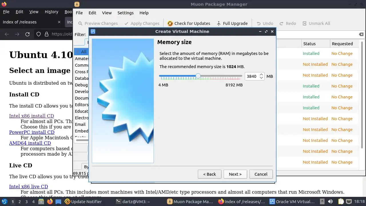Viewport: 366px width, 206px height.
Task: Open the 'Intel x86 install CD' link
Action: pyautogui.click(x=31, y=116)
